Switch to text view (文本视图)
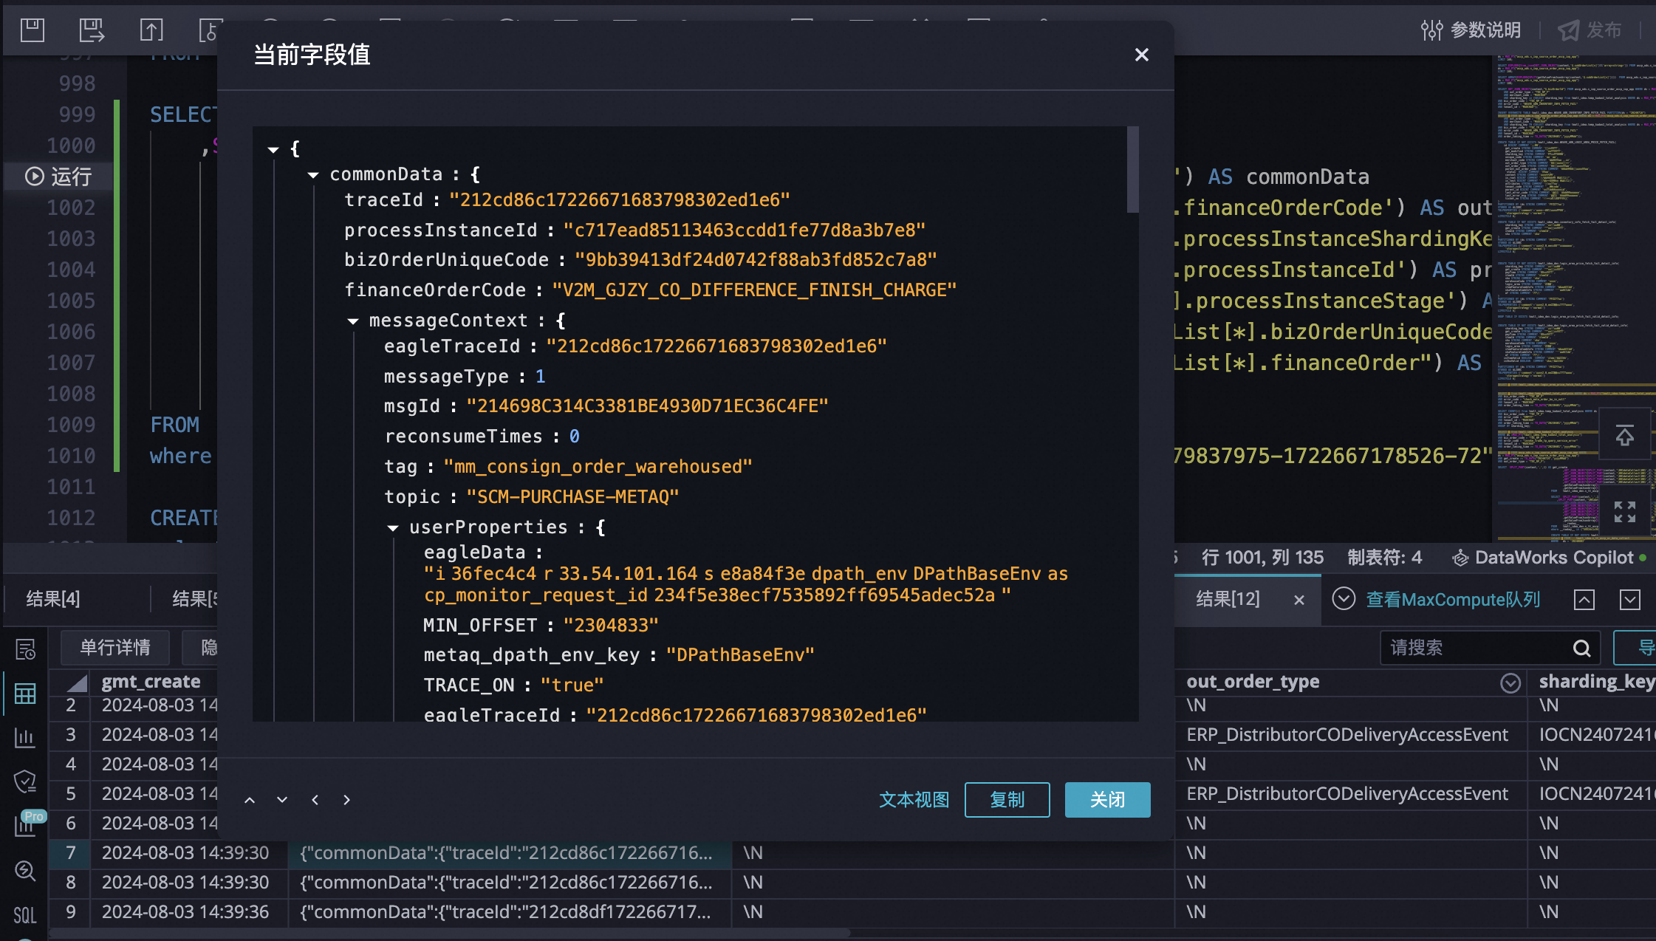Image resolution: width=1656 pixels, height=941 pixels. 914,800
